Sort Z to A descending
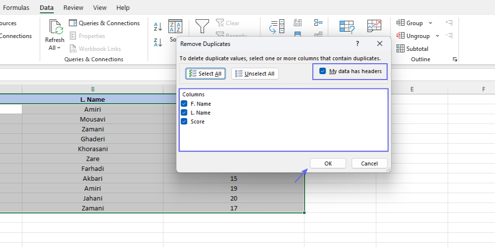The image size is (495, 247). (158, 42)
